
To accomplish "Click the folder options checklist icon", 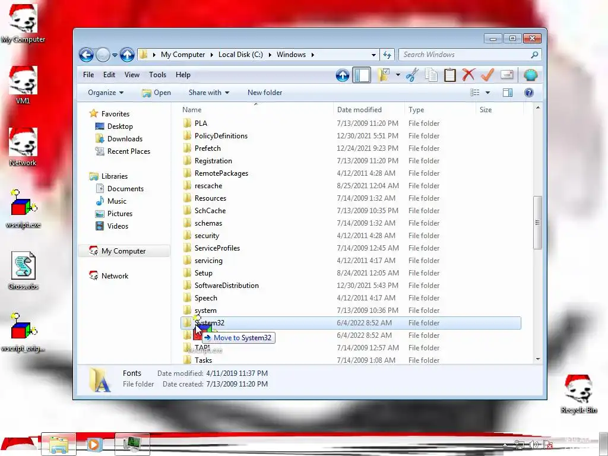I will (x=384, y=75).
